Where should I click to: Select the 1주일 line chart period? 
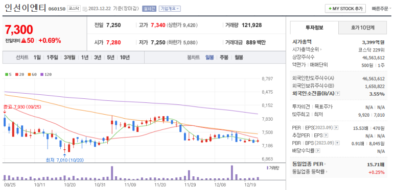coord(53,58)
